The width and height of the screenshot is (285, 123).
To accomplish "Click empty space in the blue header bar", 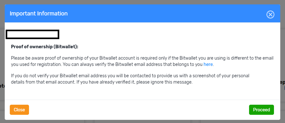I will point(164,14).
